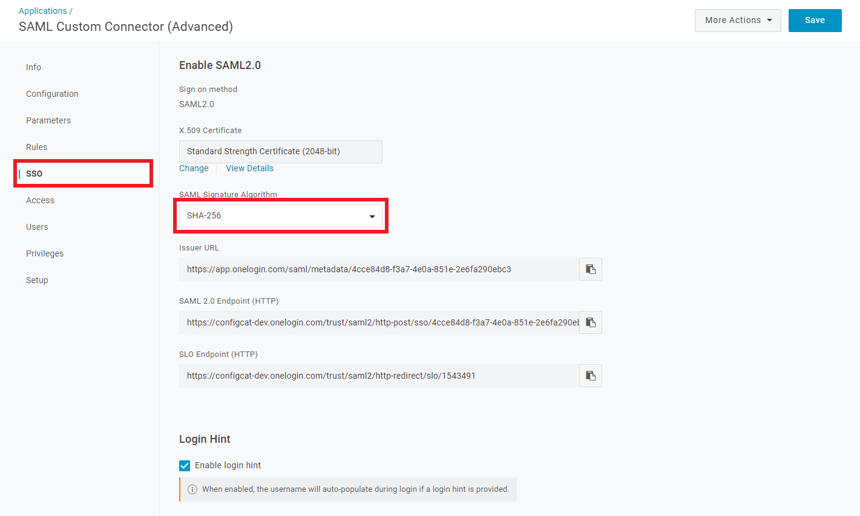Go to the Access section
Screen dimensions: 860x516
click(40, 200)
